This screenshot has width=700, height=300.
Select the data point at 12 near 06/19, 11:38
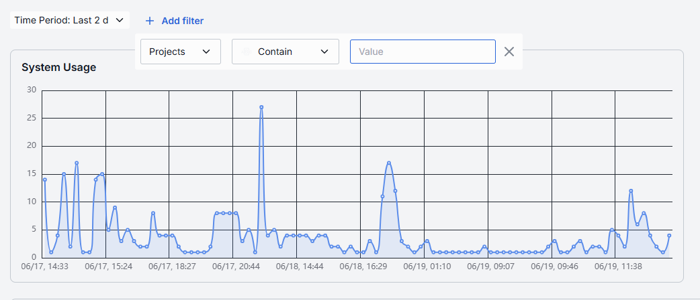tap(631, 191)
